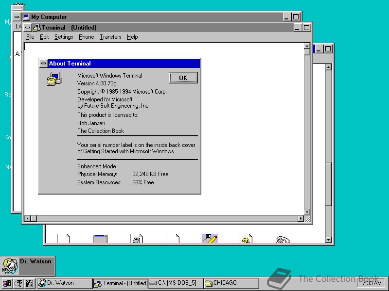Click the scroll thumb in Terminal's vertical scrollbar

click(x=307, y=52)
